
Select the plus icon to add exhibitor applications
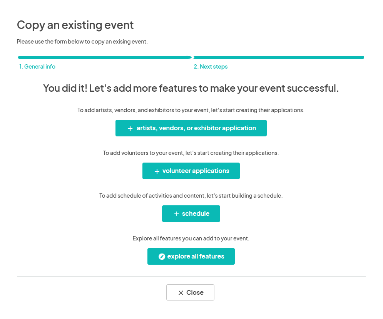pos(130,128)
